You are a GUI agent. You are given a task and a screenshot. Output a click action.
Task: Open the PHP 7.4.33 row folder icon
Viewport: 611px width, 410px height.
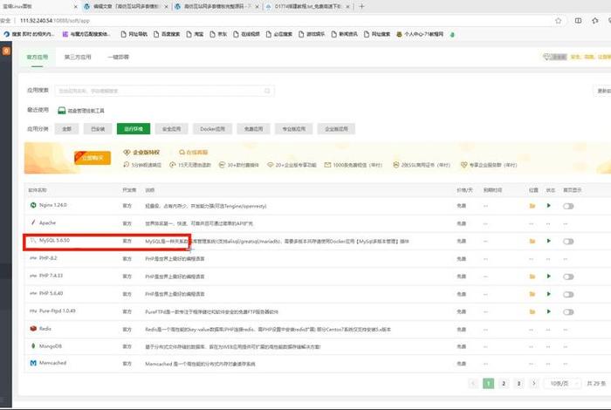point(532,277)
